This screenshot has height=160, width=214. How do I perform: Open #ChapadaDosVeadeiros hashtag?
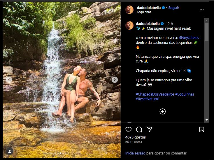(155, 94)
